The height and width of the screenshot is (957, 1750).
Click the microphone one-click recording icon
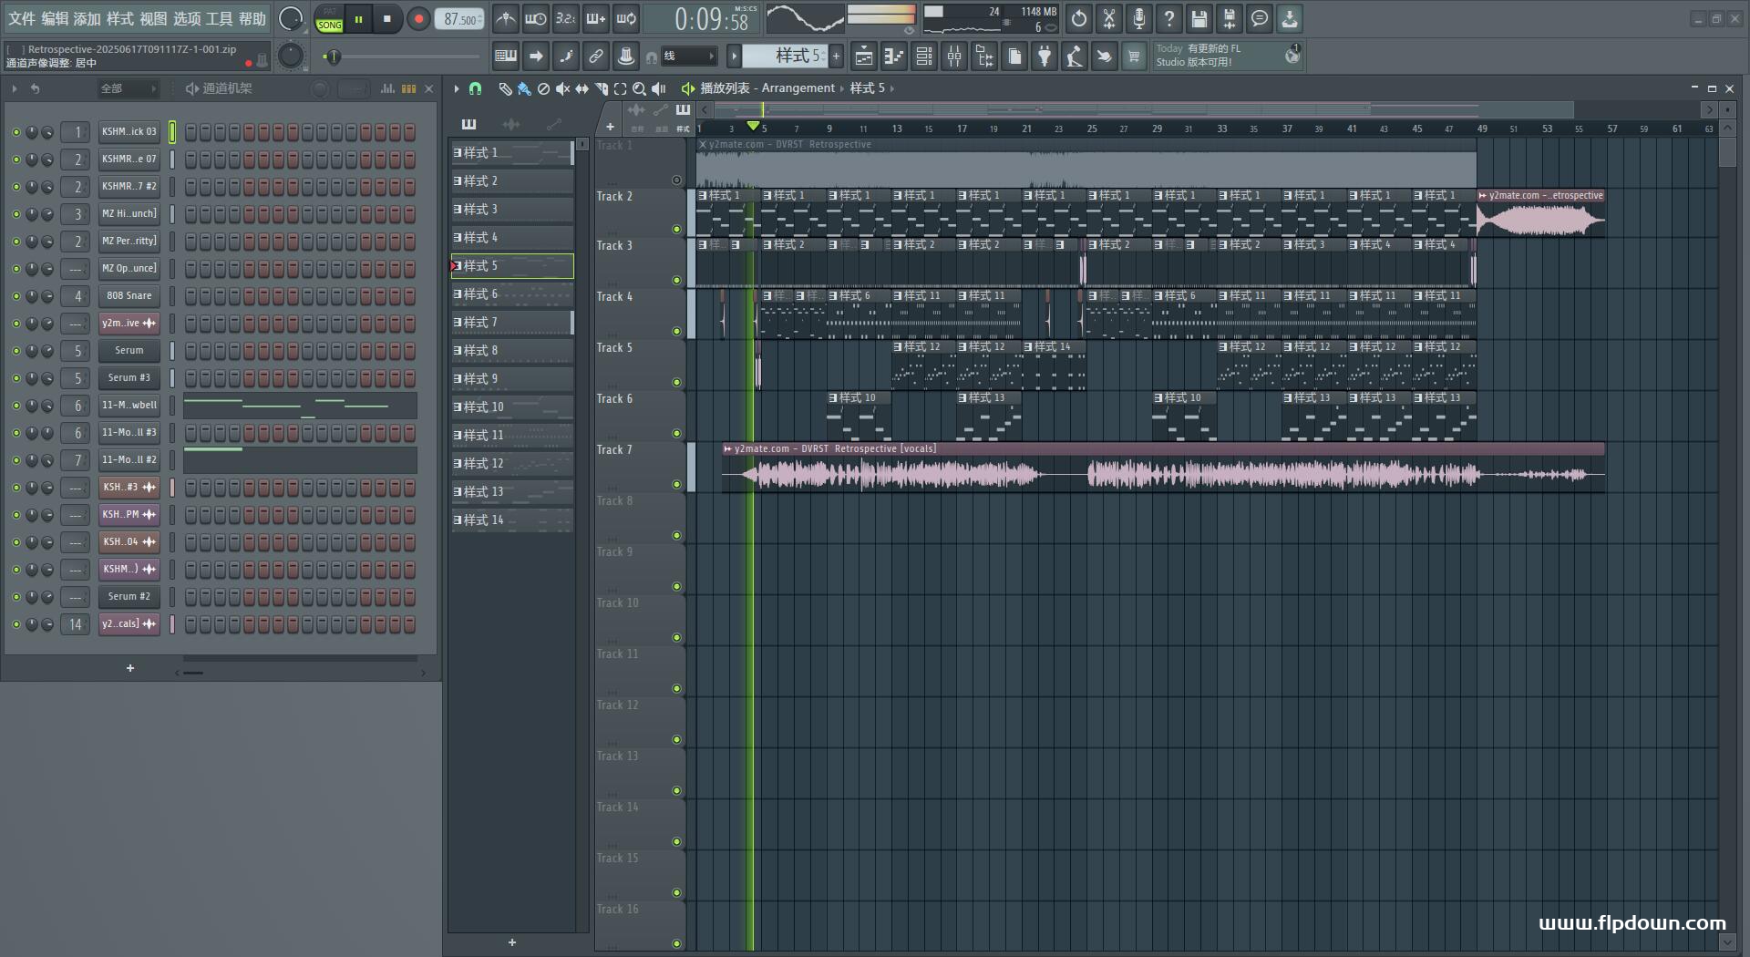(1139, 18)
